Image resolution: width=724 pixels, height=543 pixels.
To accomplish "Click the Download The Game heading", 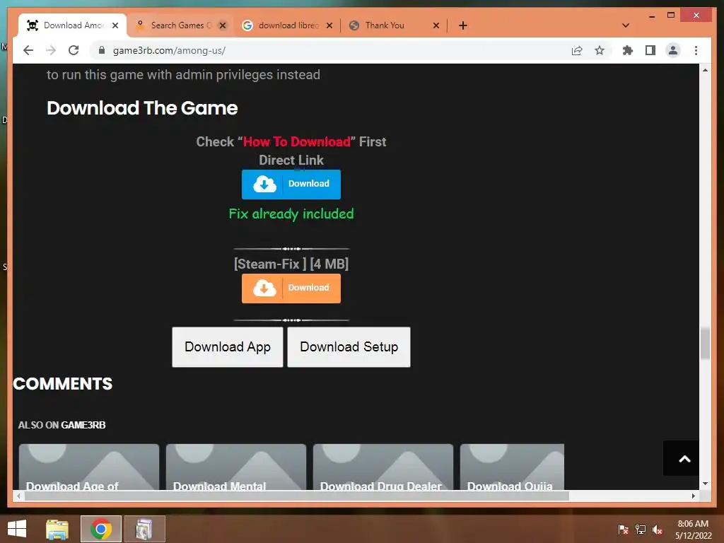I will [x=142, y=108].
